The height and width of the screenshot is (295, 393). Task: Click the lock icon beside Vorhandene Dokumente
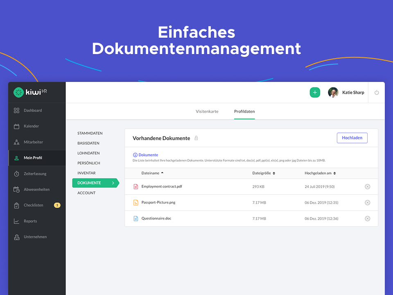(x=196, y=138)
